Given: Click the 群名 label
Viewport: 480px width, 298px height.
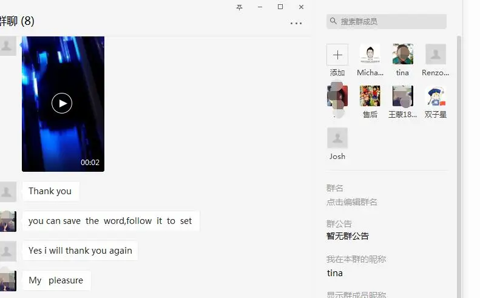Looking at the screenshot, I should point(334,188).
